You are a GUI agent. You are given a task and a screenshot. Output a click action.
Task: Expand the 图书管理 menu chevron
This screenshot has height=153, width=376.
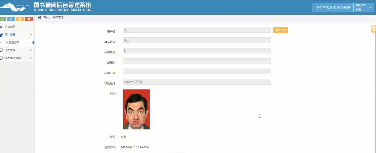click(31, 50)
